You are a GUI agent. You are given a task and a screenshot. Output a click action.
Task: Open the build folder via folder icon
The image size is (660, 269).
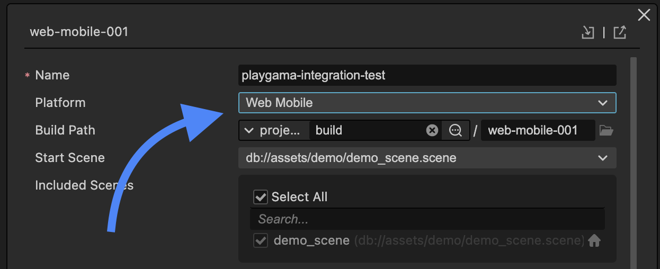tap(606, 130)
